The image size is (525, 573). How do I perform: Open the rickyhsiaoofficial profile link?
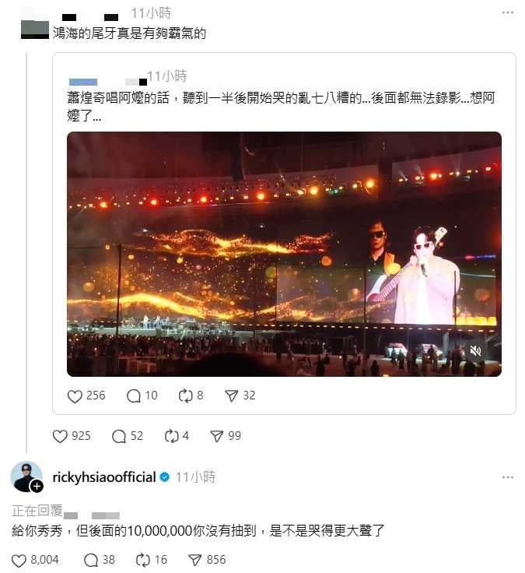coord(104,477)
